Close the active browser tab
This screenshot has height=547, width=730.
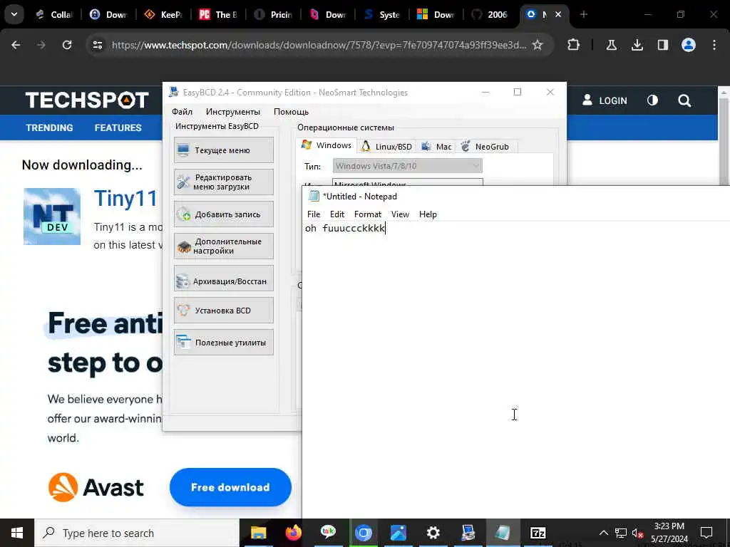(x=558, y=14)
